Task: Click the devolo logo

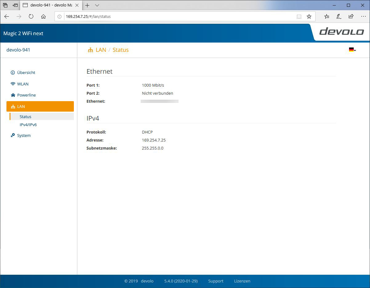Action: 342,31
